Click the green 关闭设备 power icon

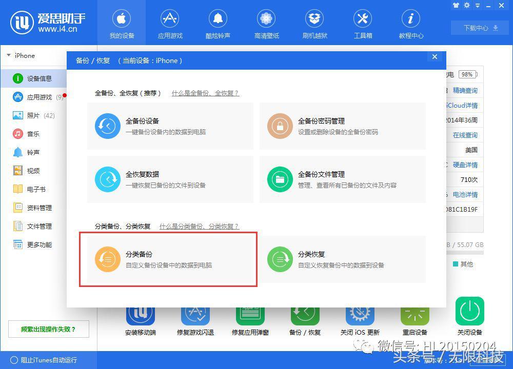tap(469, 311)
